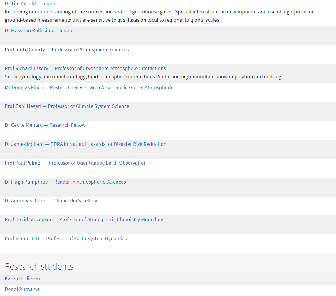Open Dr Massimo Bollasina Reader profile

[40, 31]
